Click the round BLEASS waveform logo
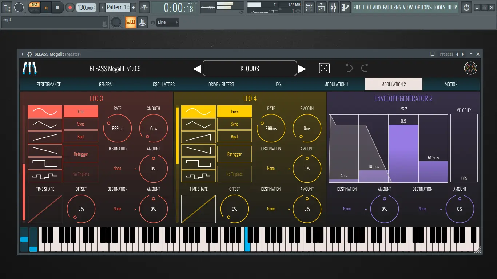Viewport: 497px width, 279px height. coord(470,68)
